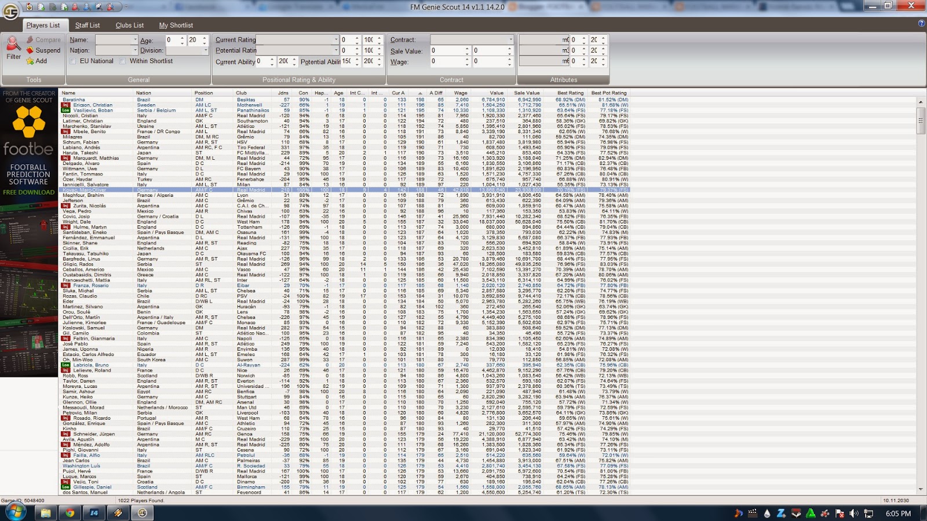This screenshot has height=521, width=927.
Task: Toggle the Within Shortlist checkbox
Action: pos(122,61)
